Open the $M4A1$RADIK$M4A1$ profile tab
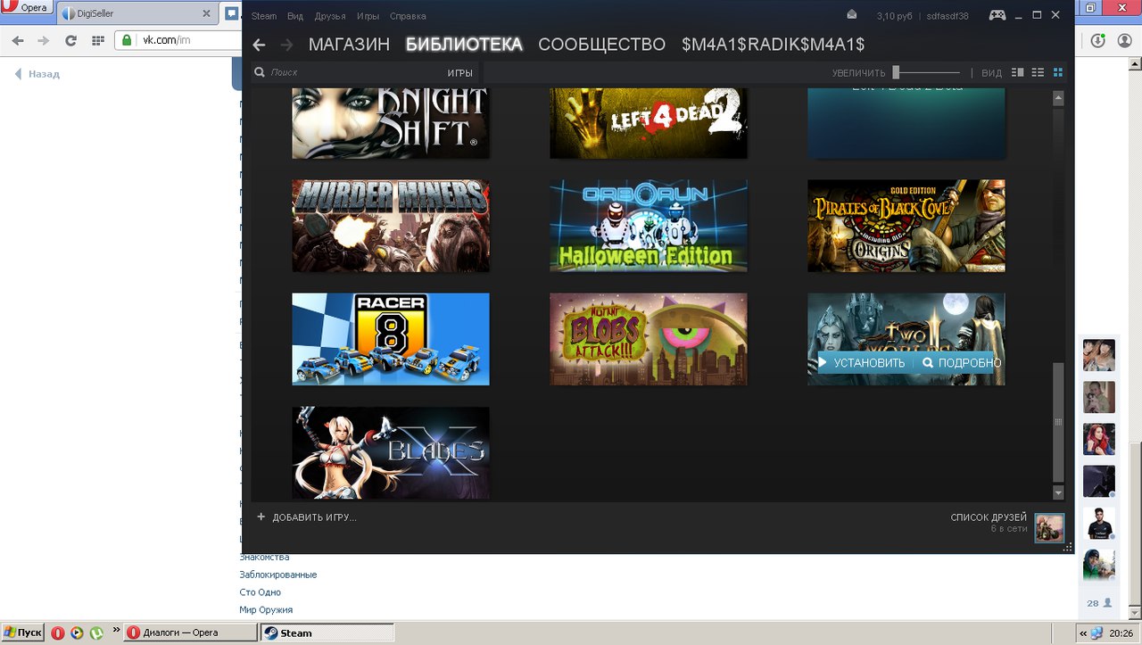This screenshot has width=1142, height=645. 774,45
